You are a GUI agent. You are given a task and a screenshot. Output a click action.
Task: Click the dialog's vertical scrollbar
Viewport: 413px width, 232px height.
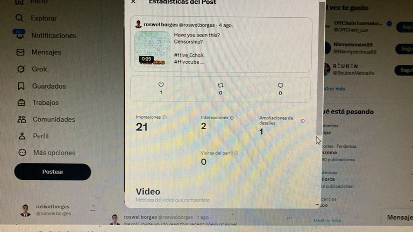click(322, 68)
